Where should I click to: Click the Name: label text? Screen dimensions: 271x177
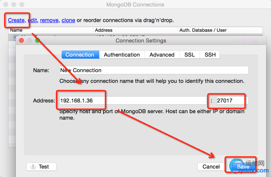41,70
